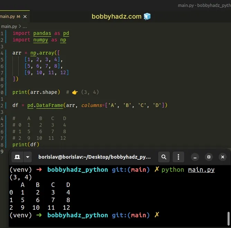Click the underlined main.py in terminal command
This screenshot has height=228, width=231.
pyautogui.click(x=201, y=170)
